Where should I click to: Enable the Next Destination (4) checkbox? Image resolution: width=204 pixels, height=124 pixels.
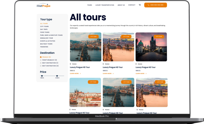coord(41,66)
